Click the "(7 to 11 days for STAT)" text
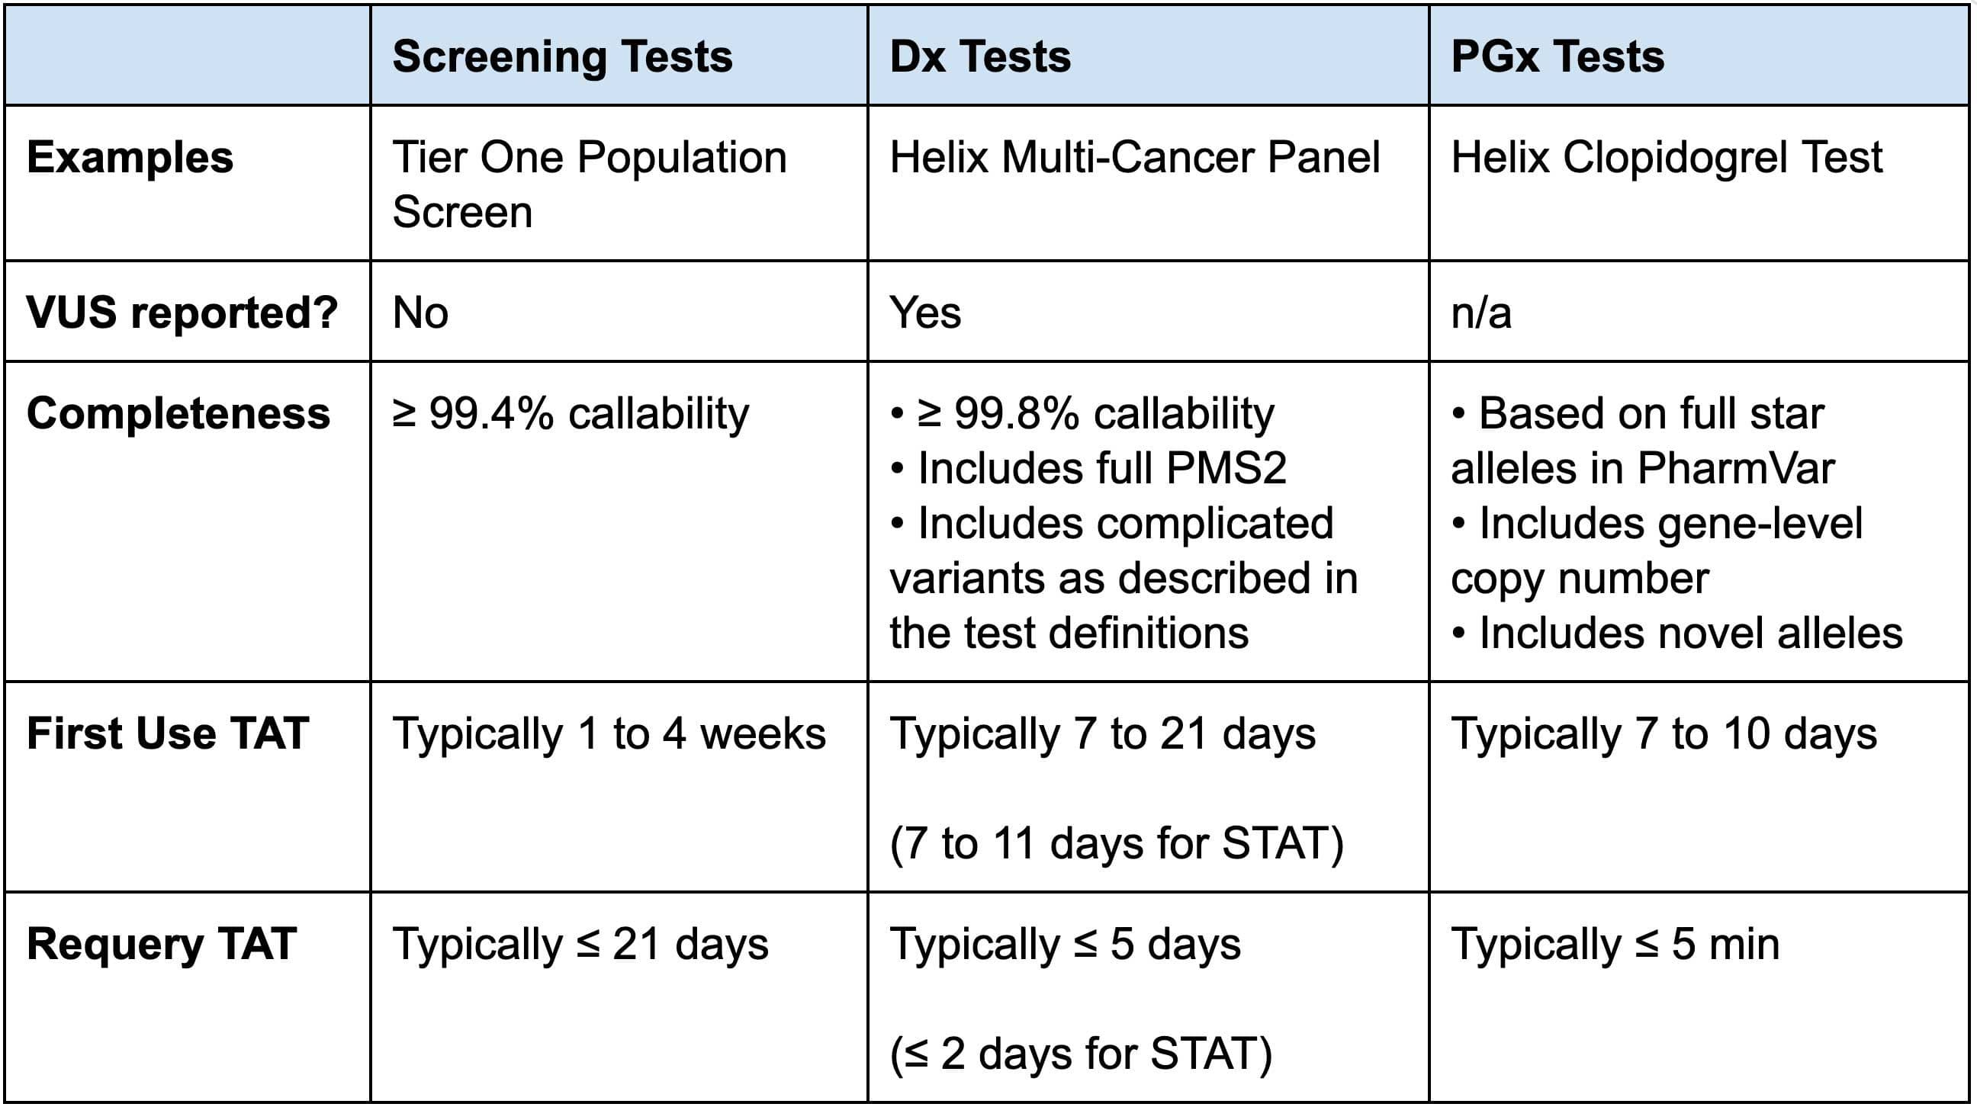The width and height of the screenshot is (1977, 1107). [1117, 843]
